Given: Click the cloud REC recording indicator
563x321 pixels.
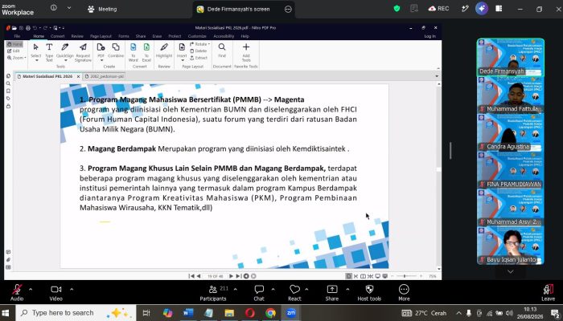Looking at the screenshot, I should (x=438, y=9).
